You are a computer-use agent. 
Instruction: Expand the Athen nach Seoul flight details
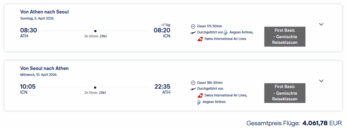point(321,24)
